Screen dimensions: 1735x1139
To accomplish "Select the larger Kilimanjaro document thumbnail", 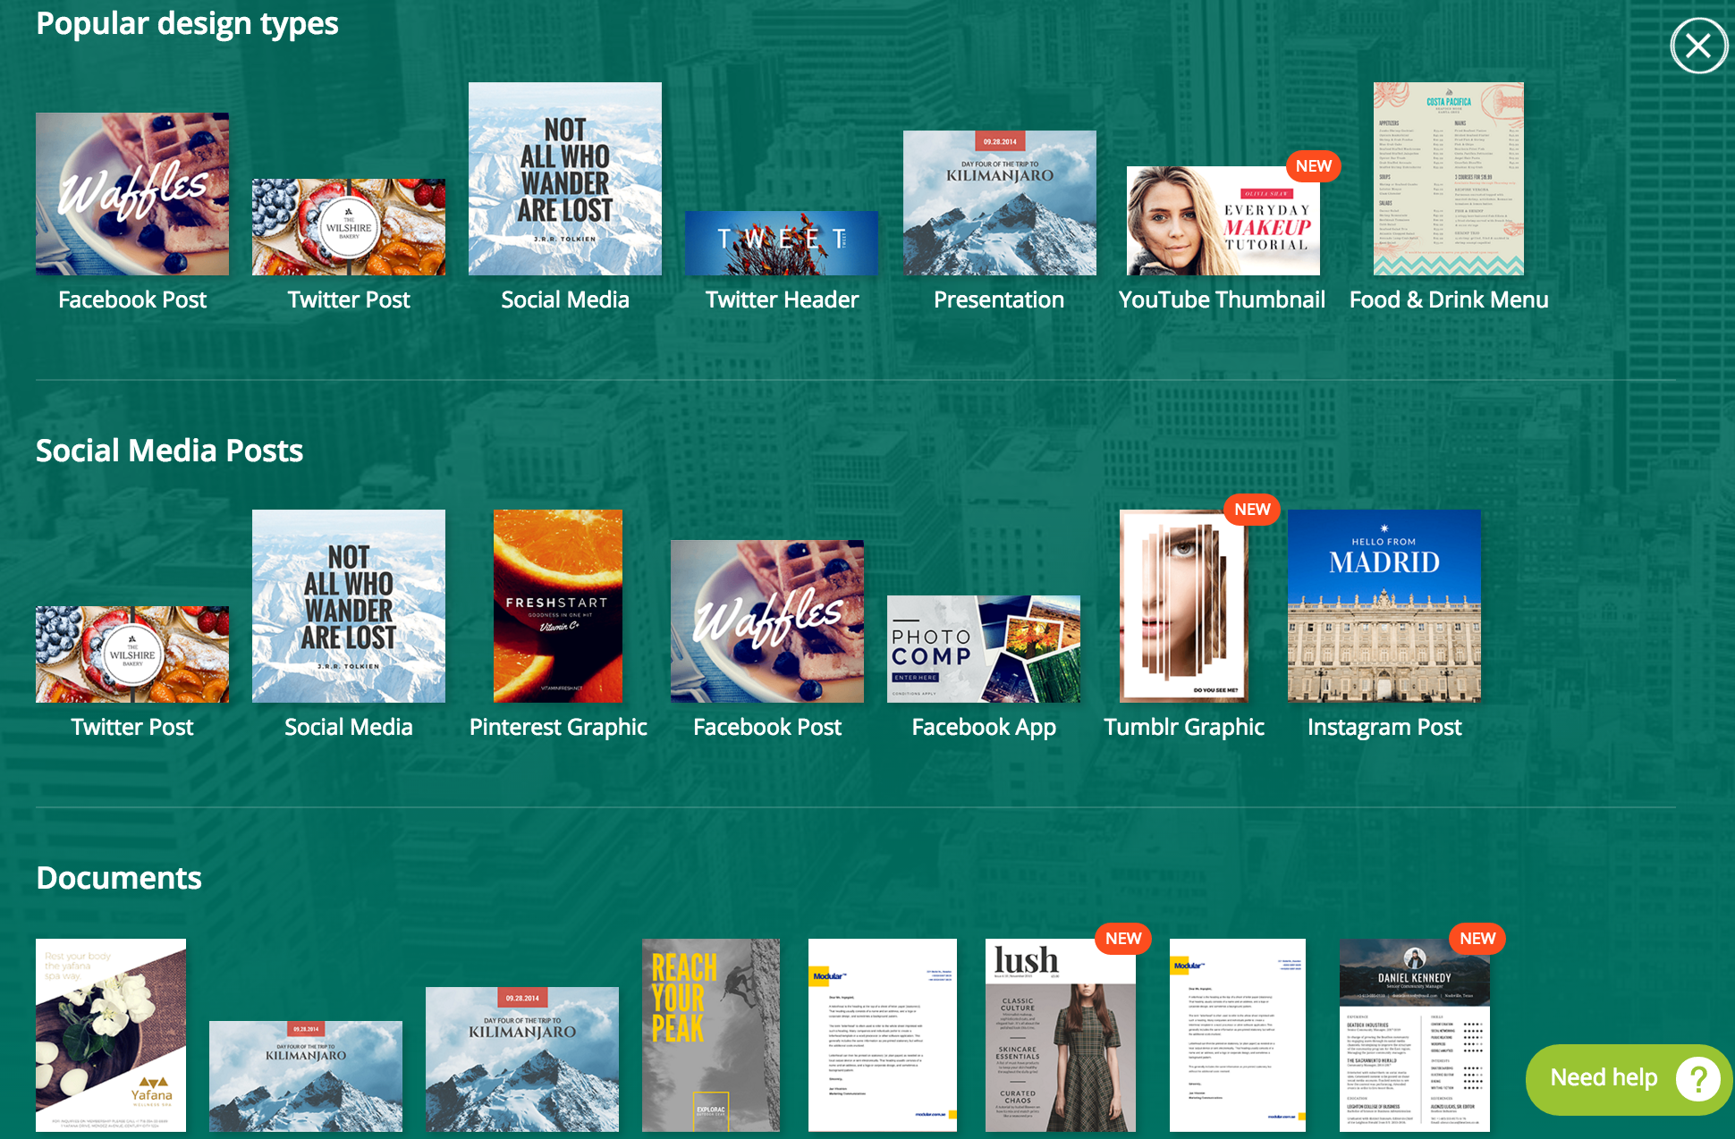I will [x=522, y=1059].
